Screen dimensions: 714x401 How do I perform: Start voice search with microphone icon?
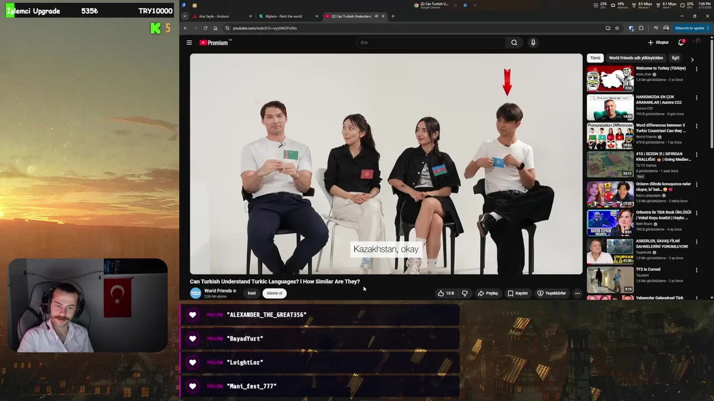[x=533, y=42]
